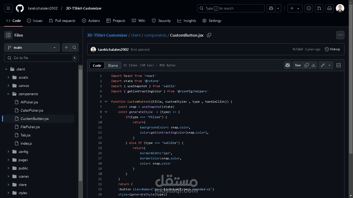Open the first commit message link

(x=140, y=49)
